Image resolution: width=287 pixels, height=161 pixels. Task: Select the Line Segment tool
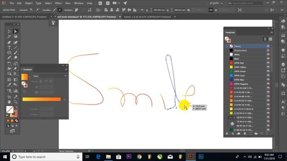[x=16, y=47]
